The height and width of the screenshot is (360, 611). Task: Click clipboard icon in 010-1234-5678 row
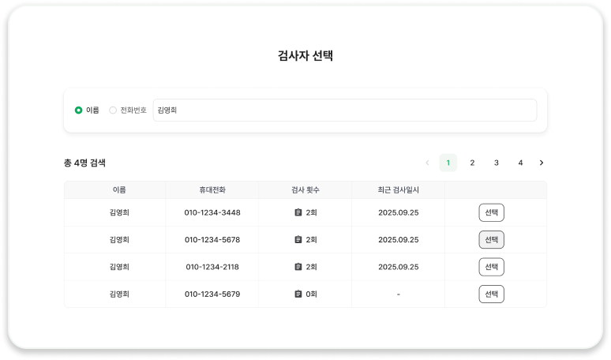[298, 240]
